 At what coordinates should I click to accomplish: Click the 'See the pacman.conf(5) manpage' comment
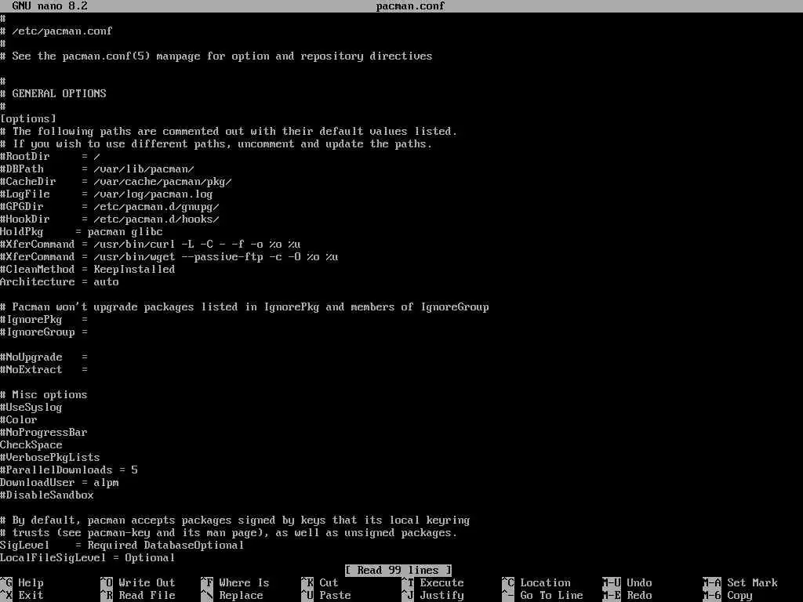coord(216,56)
